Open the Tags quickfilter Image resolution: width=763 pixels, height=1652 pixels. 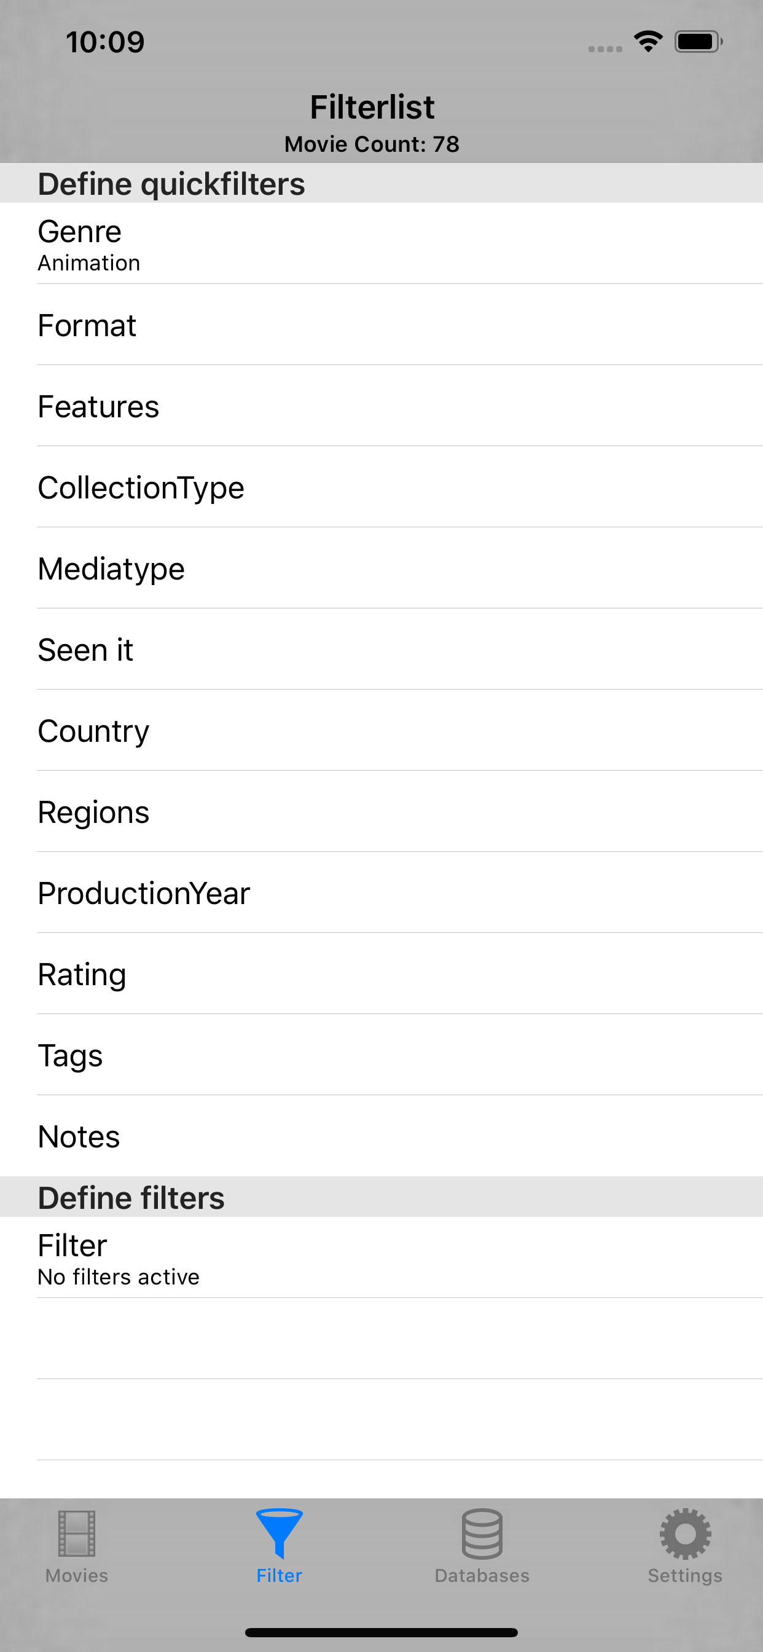tap(381, 1055)
